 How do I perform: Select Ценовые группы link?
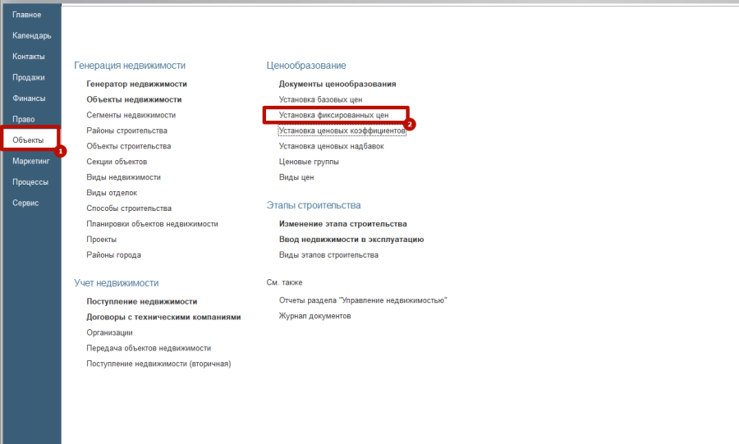(x=309, y=162)
